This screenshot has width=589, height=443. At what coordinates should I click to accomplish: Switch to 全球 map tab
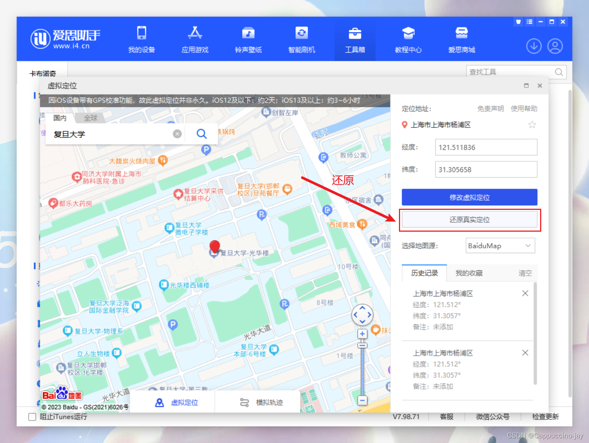pyautogui.click(x=90, y=118)
